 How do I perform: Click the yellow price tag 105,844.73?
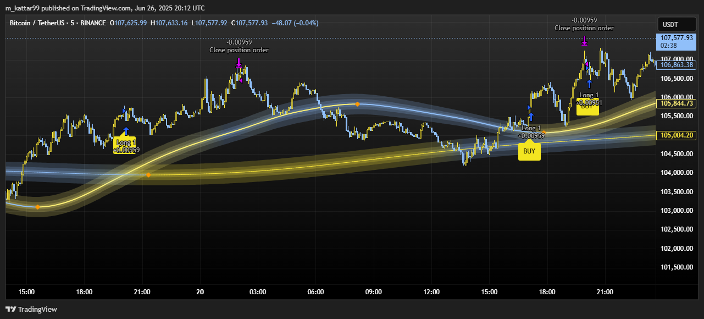[x=677, y=103]
